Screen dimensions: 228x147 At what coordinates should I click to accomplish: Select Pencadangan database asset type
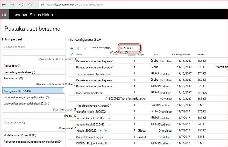pos(34,72)
